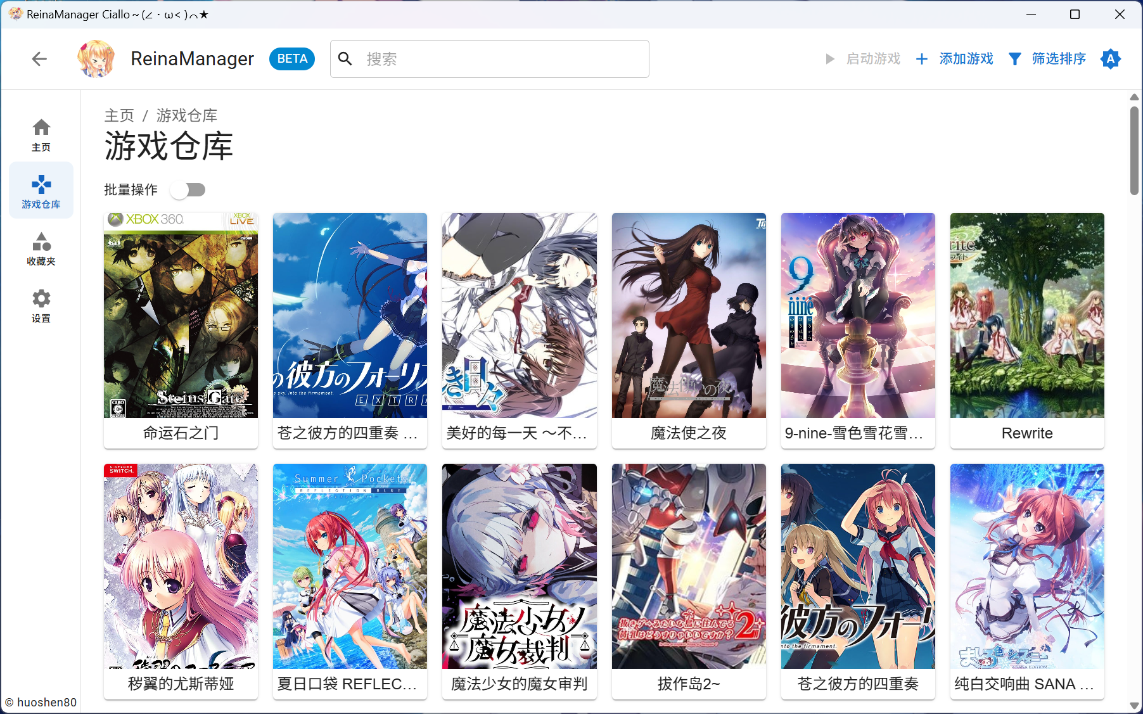Click the 美好的每一天 ～不… title text

pos(517,433)
